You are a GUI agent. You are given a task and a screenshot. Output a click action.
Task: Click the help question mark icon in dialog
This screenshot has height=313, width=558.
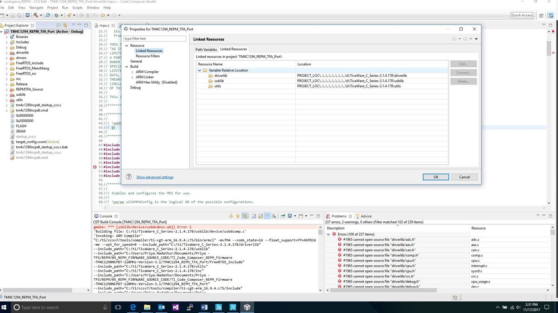[129, 177]
